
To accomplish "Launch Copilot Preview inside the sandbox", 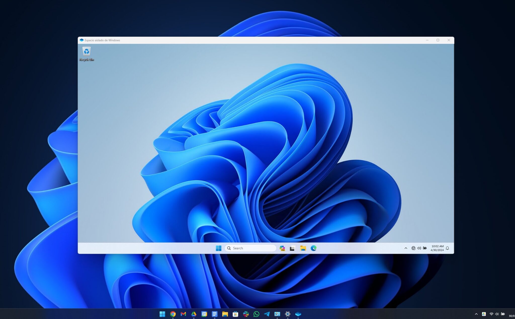I will [x=282, y=248].
